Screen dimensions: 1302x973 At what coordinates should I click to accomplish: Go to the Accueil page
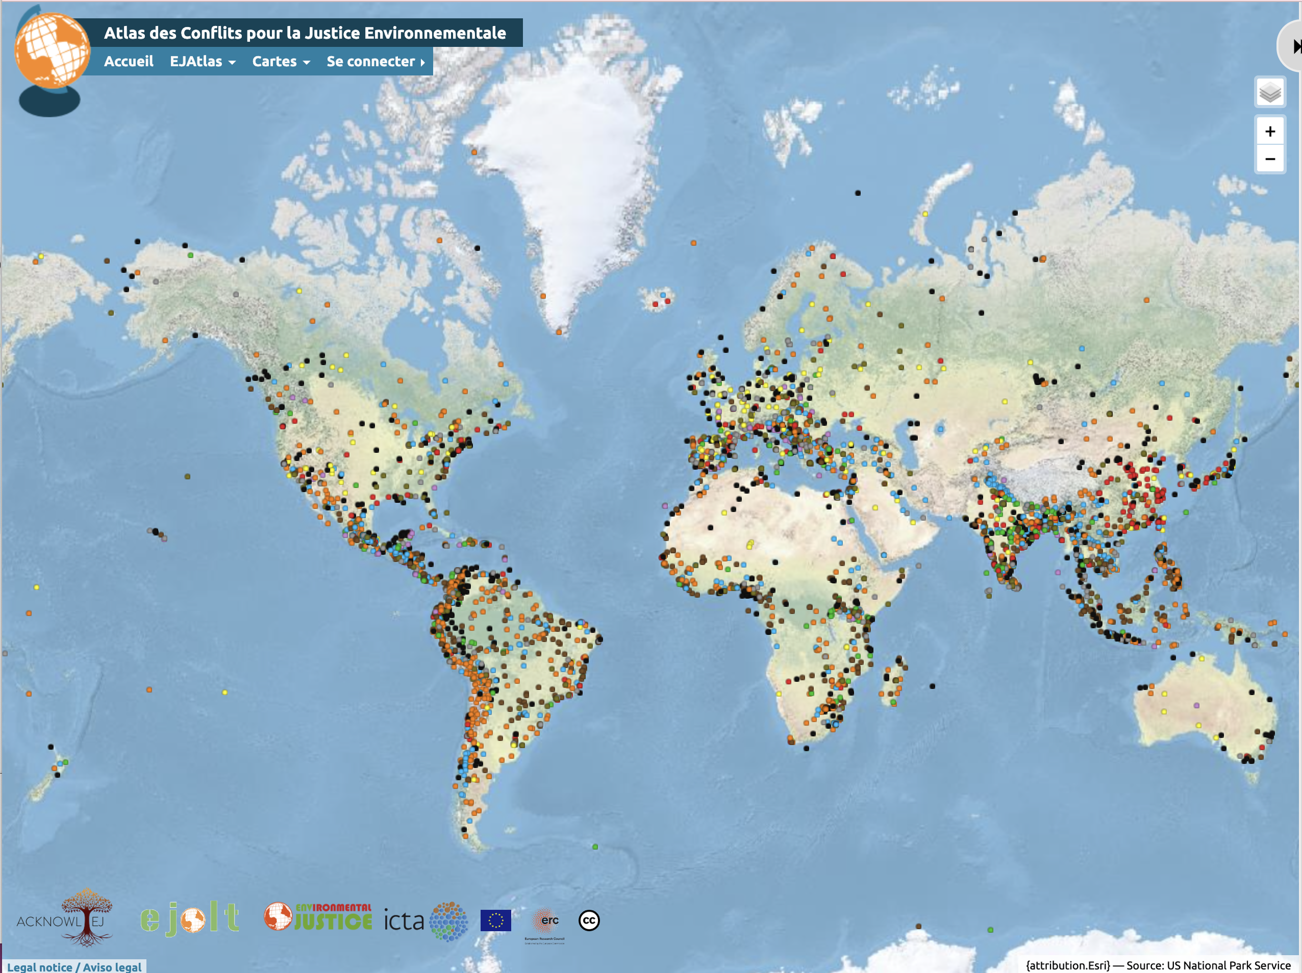(x=128, y=62)
